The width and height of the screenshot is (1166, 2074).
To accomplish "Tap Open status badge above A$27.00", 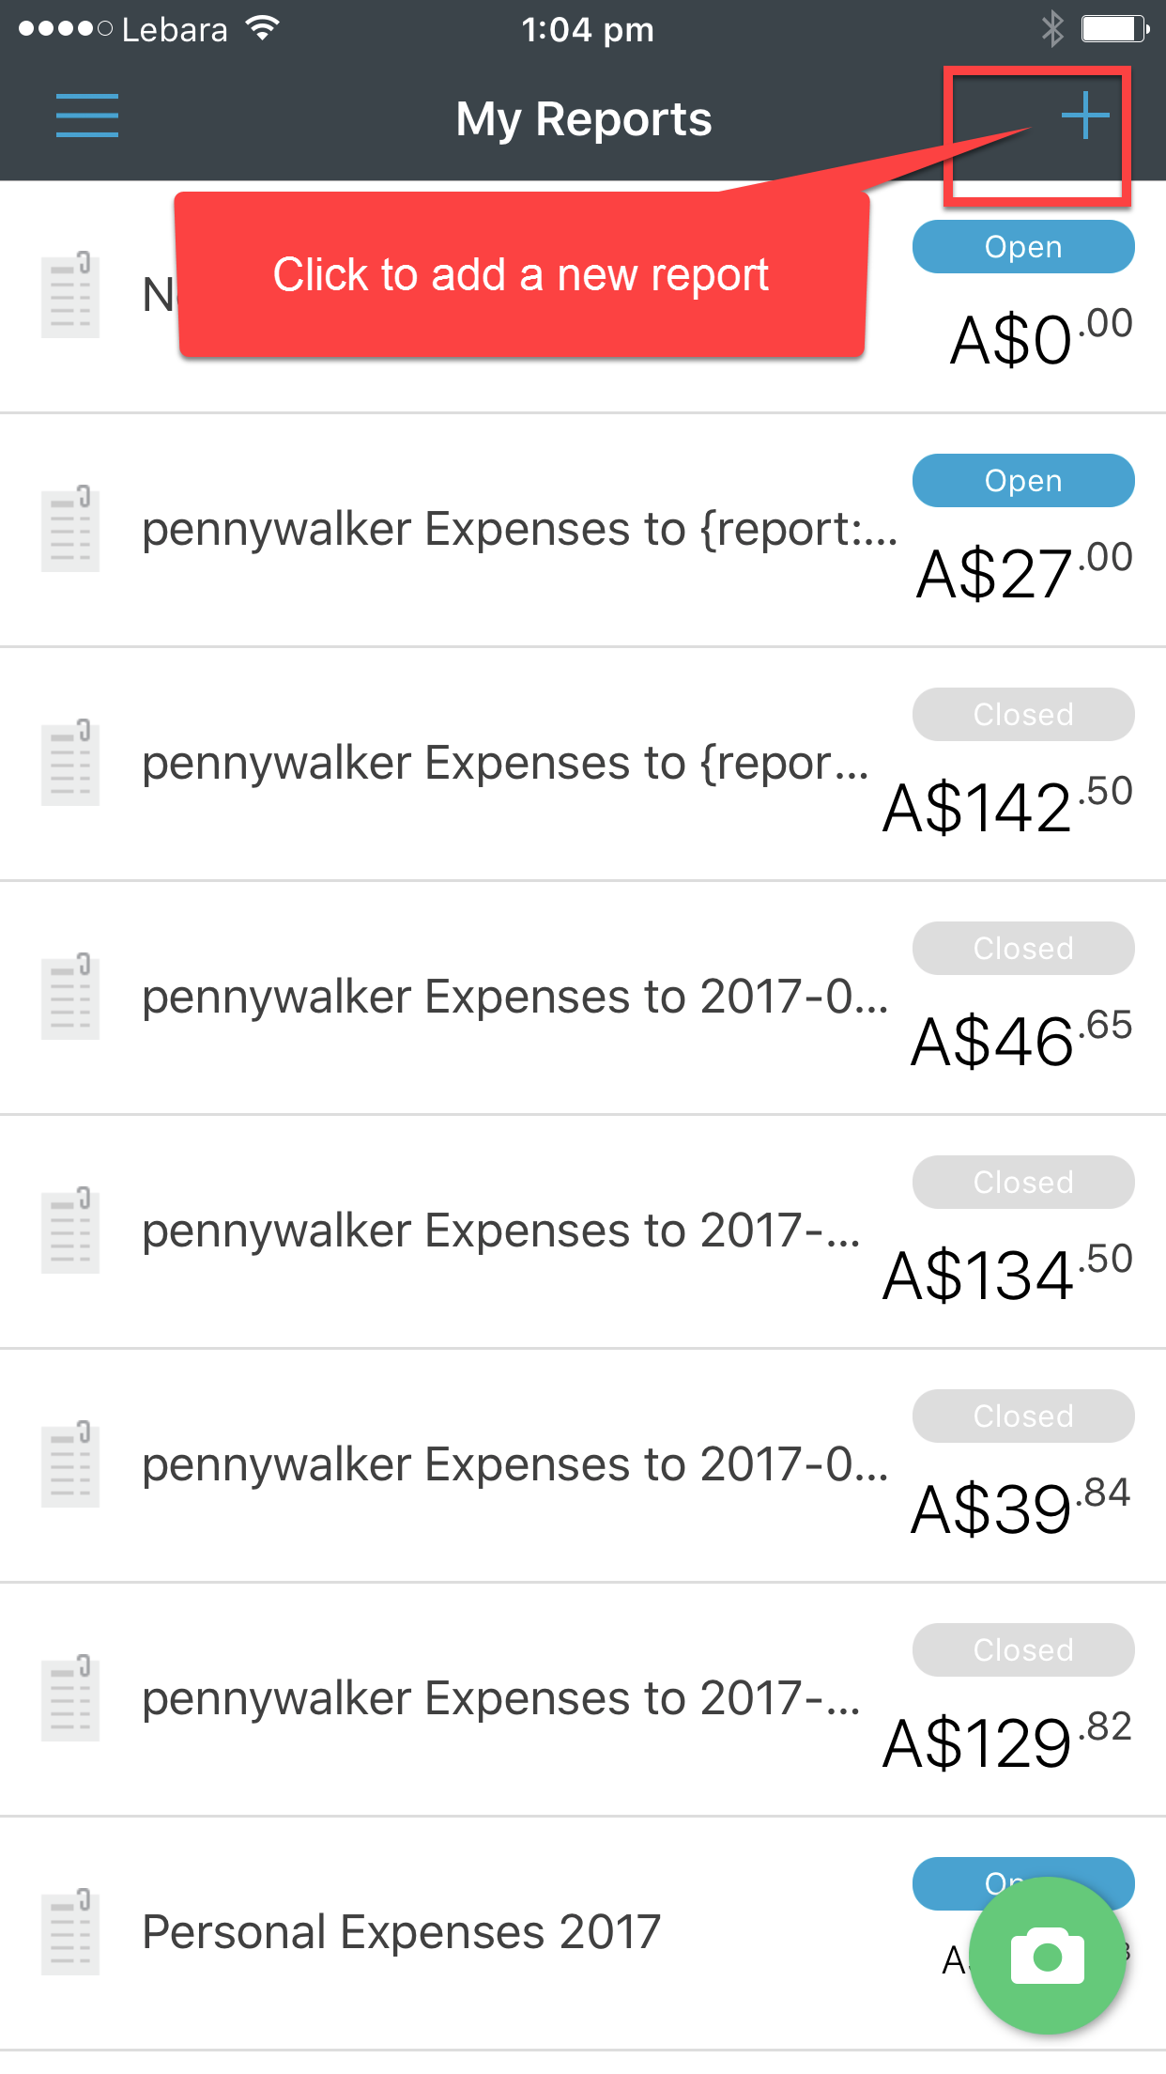I will pyautogui.click(x=1022, y=481).
